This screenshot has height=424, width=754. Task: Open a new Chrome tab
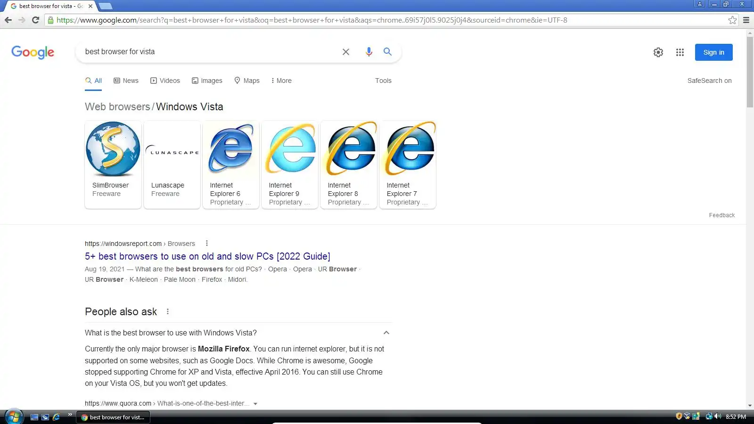[105, 6]
